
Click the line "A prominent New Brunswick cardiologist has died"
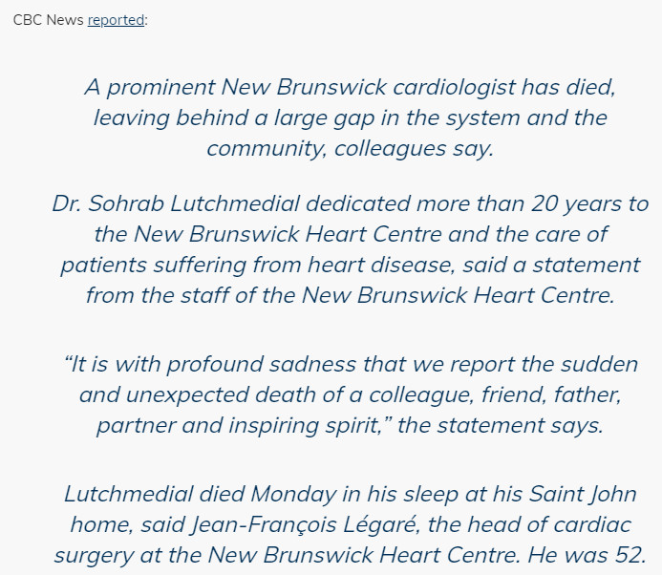[350, 87]
